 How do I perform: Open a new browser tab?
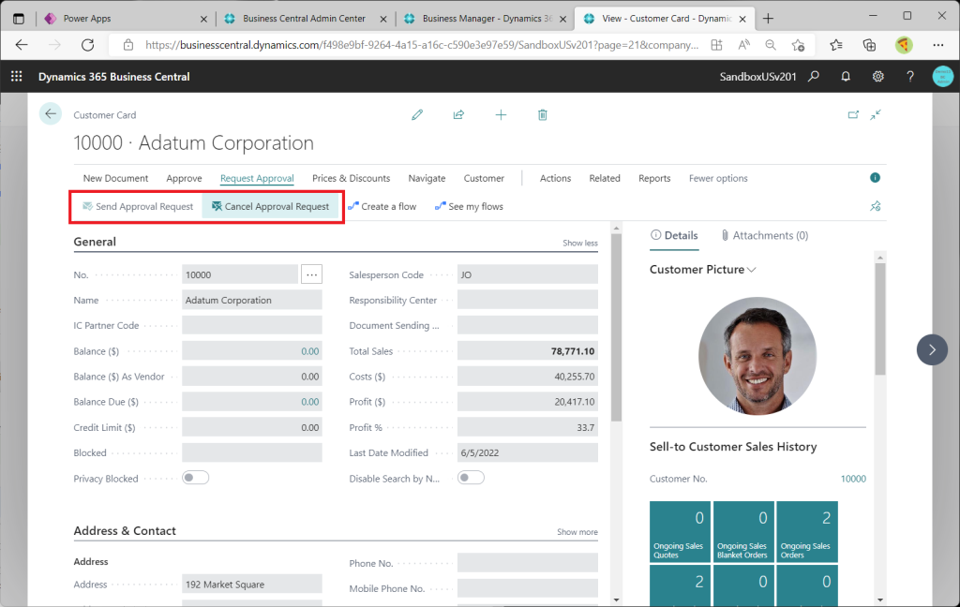(x=768, y=19)
